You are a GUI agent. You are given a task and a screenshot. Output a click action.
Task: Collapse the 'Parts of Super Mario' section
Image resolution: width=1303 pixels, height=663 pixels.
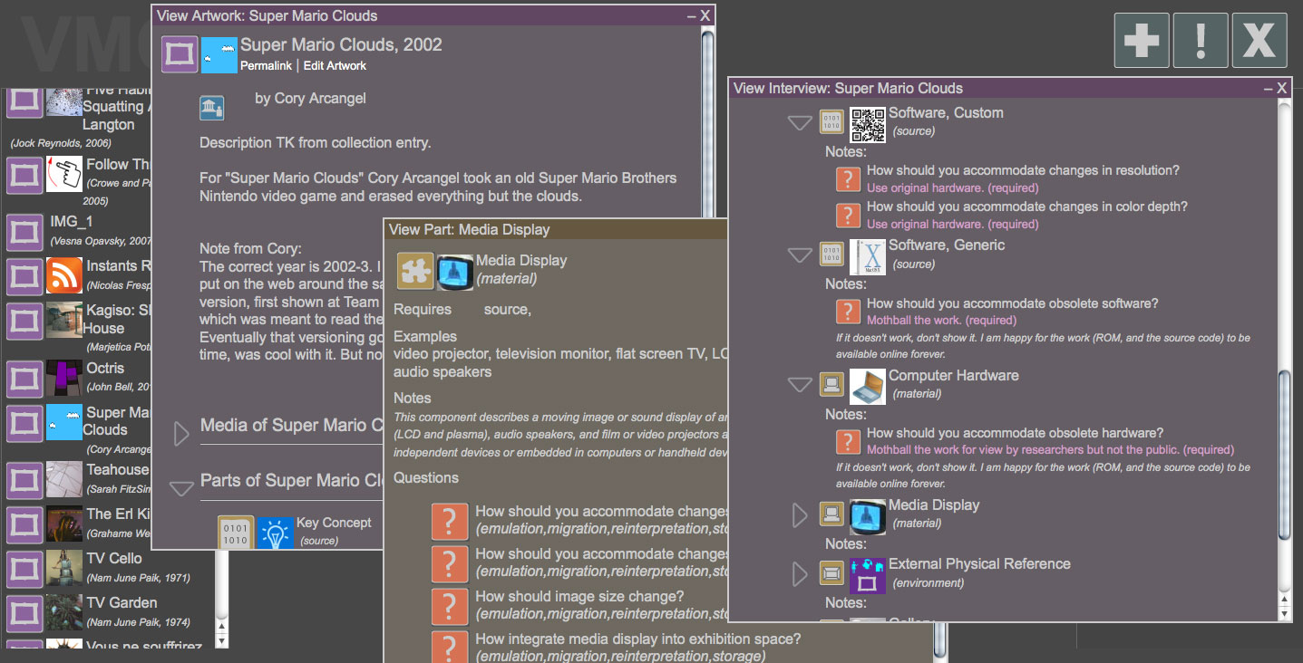pyautogui.click(x=182, y=488)
